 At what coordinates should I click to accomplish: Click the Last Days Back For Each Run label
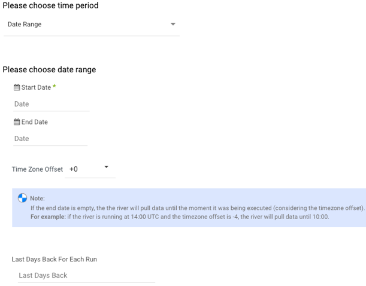[55, 259]
